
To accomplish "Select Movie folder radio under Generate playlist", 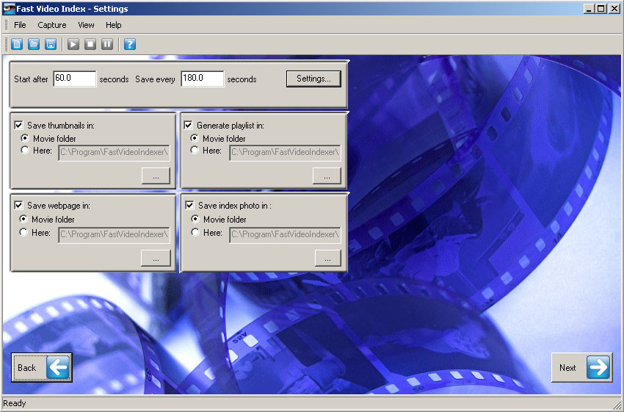I will pos(195,138).
